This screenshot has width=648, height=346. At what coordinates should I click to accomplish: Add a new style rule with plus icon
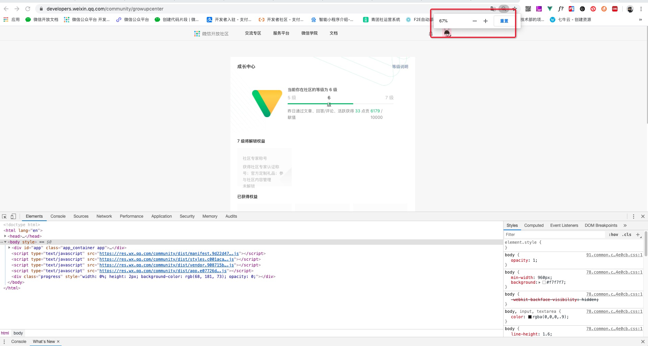pyautogui.click(x=638, y=235)
